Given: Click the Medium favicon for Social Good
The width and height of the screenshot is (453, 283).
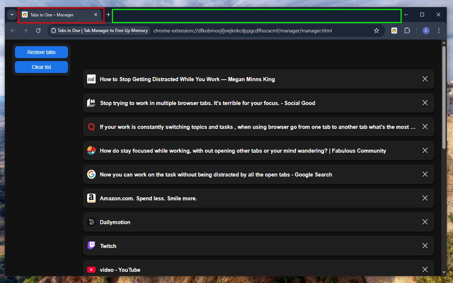Looking at the screenshot, I should coord(91,103).
